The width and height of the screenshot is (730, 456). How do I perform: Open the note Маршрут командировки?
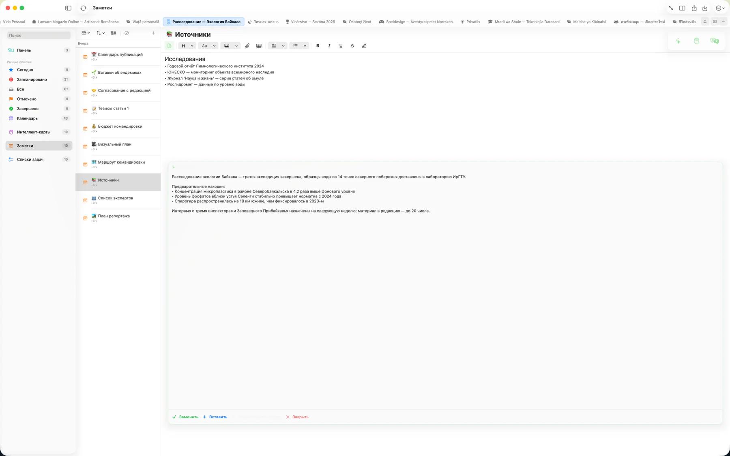coord(118,164)
